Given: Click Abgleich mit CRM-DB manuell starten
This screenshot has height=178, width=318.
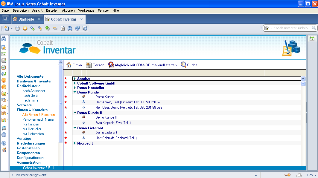Looking at the screenshot, I should (x=143, y=65).
